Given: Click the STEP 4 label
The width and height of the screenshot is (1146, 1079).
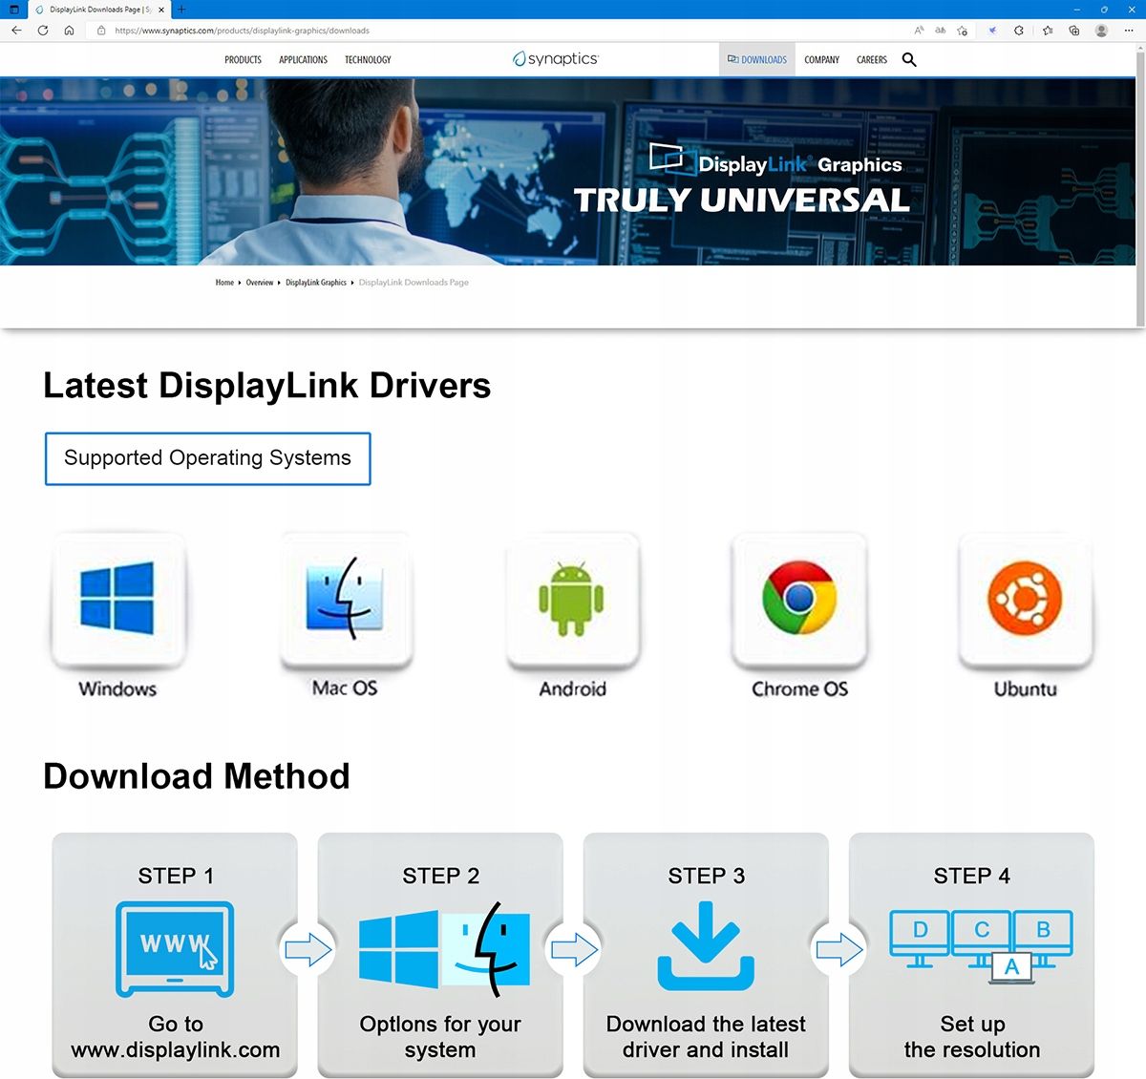Looking at the screenshot, I should coord(971,876).
